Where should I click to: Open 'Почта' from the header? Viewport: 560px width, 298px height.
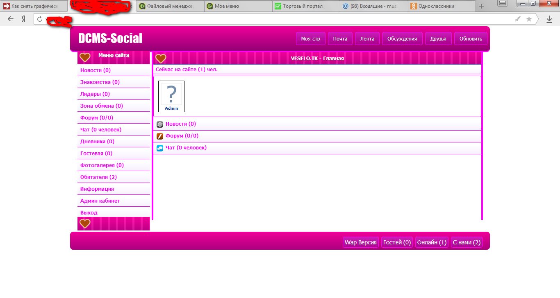tap(340, 38)
